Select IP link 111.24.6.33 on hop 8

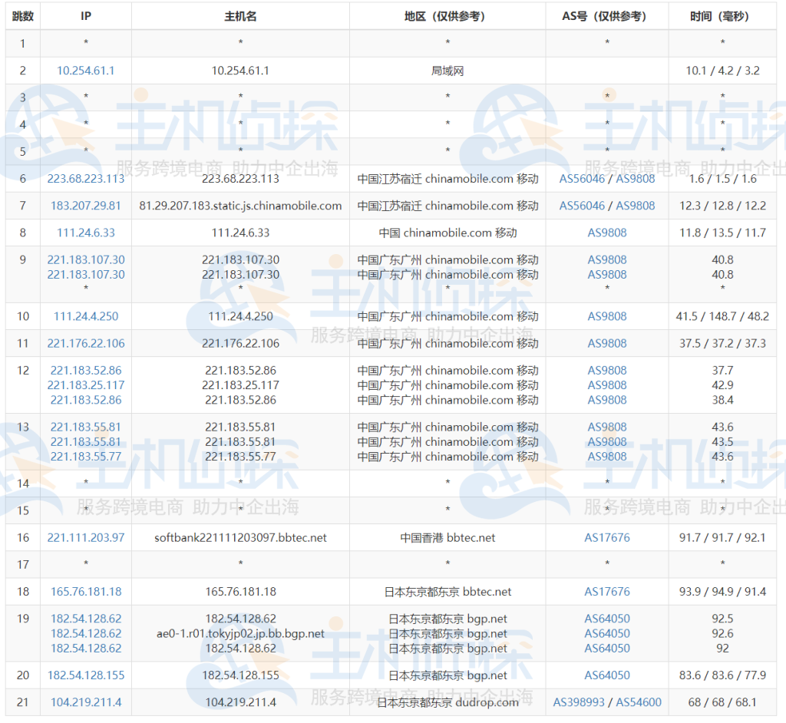85,232
